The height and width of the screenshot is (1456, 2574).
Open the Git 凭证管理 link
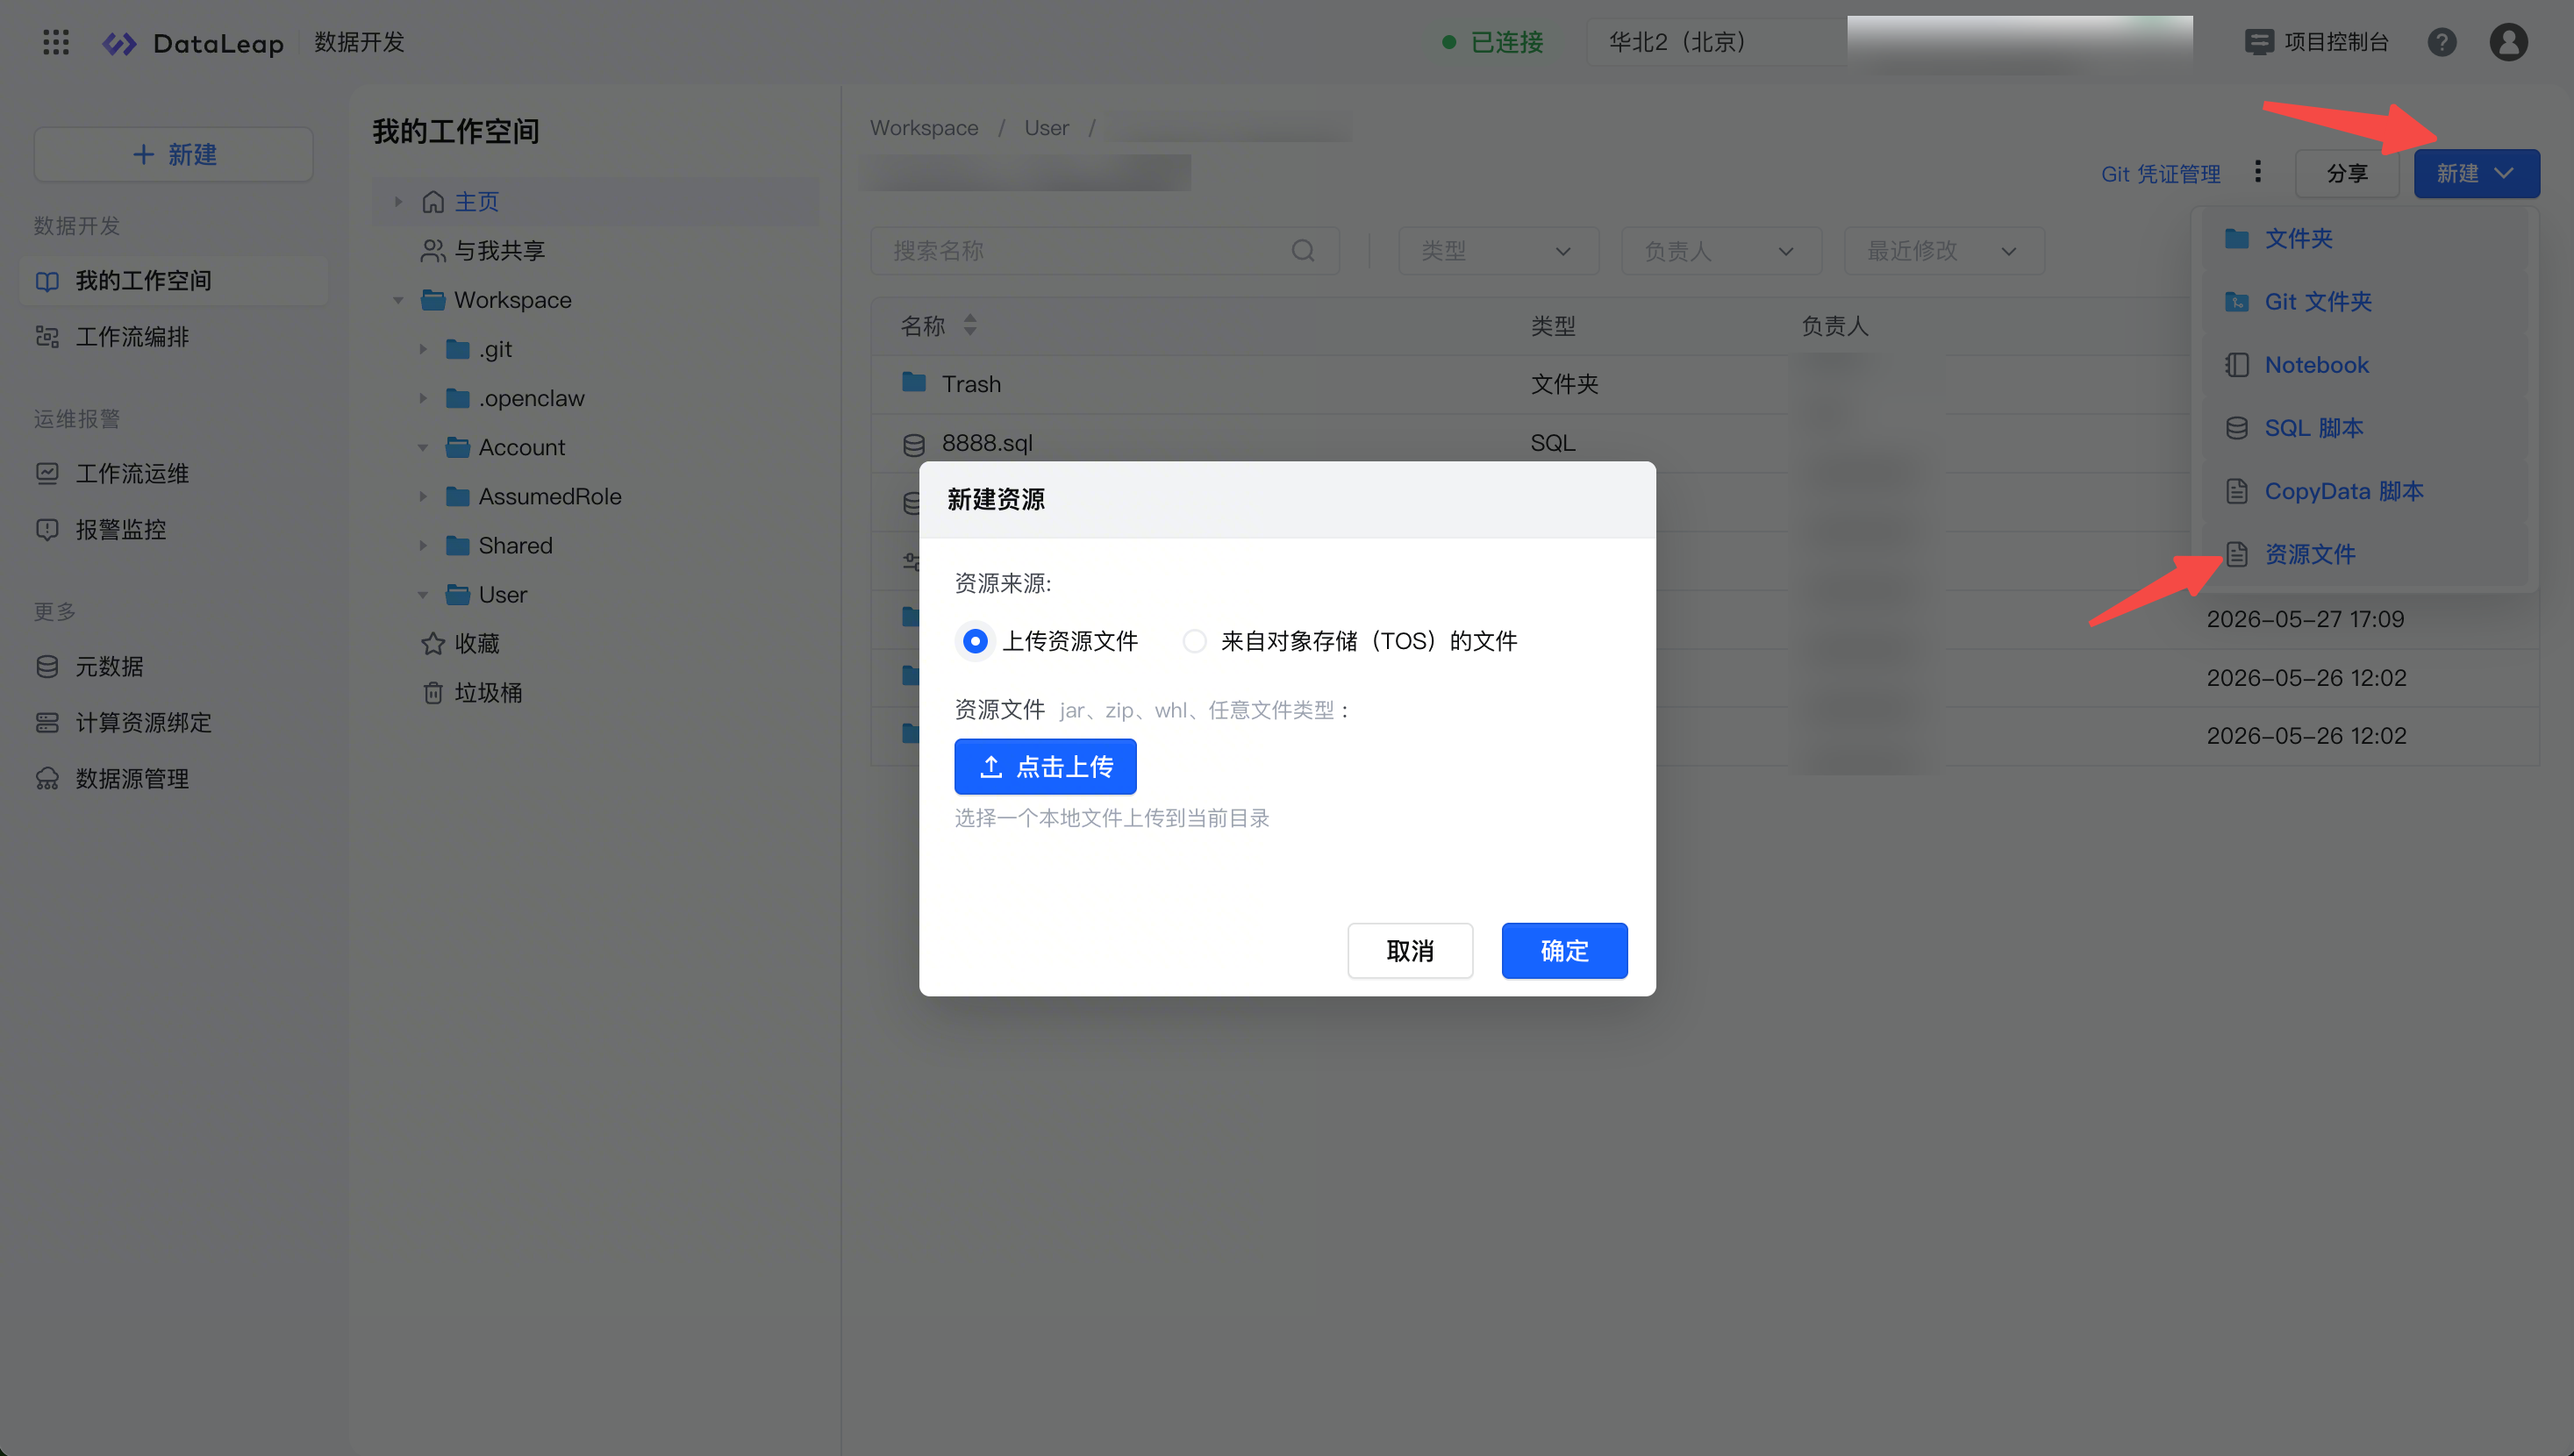coord(2160,174)
